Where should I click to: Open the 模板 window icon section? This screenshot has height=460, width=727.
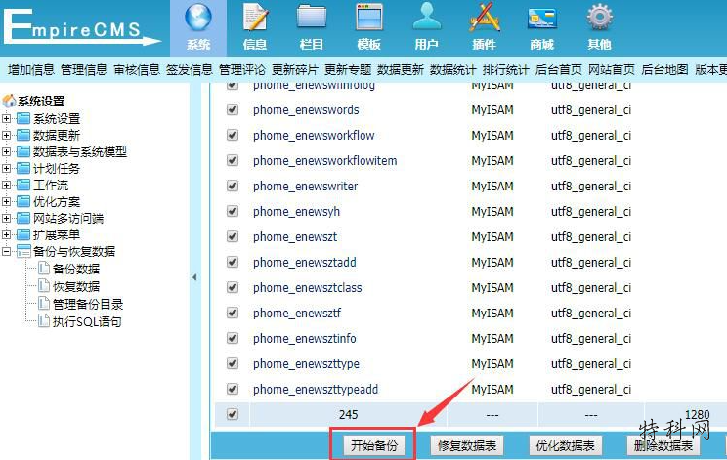[x=369, y=27]
